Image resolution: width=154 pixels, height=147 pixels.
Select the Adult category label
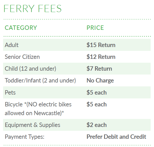click(12, 45)
